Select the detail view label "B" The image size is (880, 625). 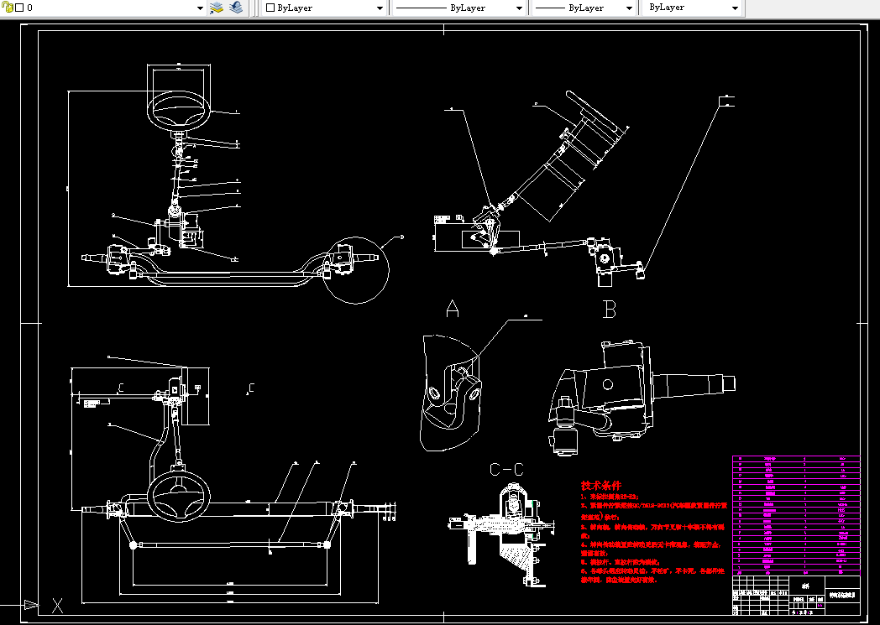(610, 310)
